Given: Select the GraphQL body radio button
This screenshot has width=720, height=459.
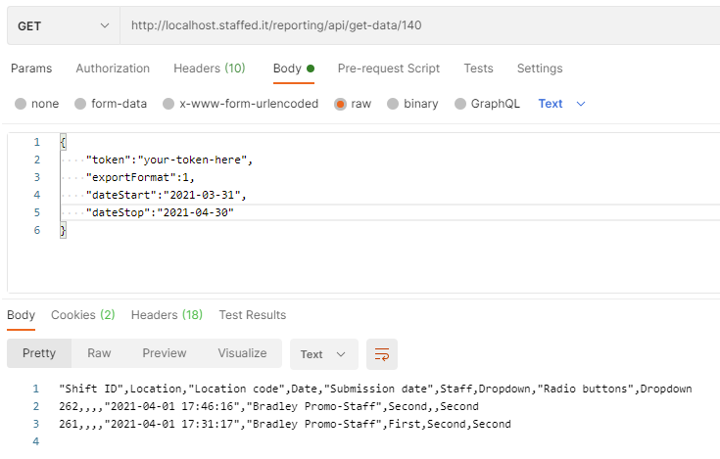Looking at the screenshot, I should pyautogui.click(x=460, y=104).
